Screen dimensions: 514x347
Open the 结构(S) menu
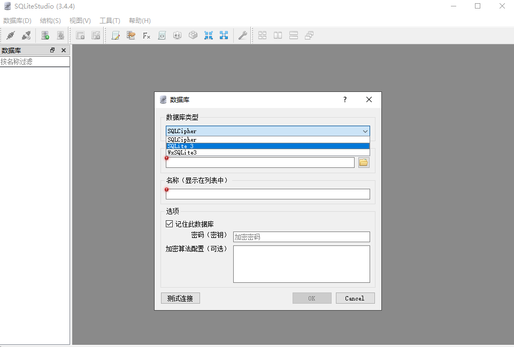point(50,21)
